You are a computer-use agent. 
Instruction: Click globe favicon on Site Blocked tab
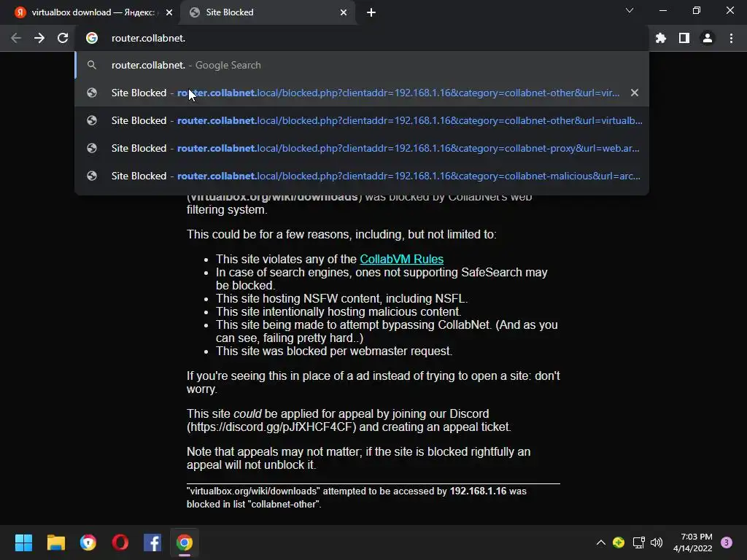(x=194, y=12)
